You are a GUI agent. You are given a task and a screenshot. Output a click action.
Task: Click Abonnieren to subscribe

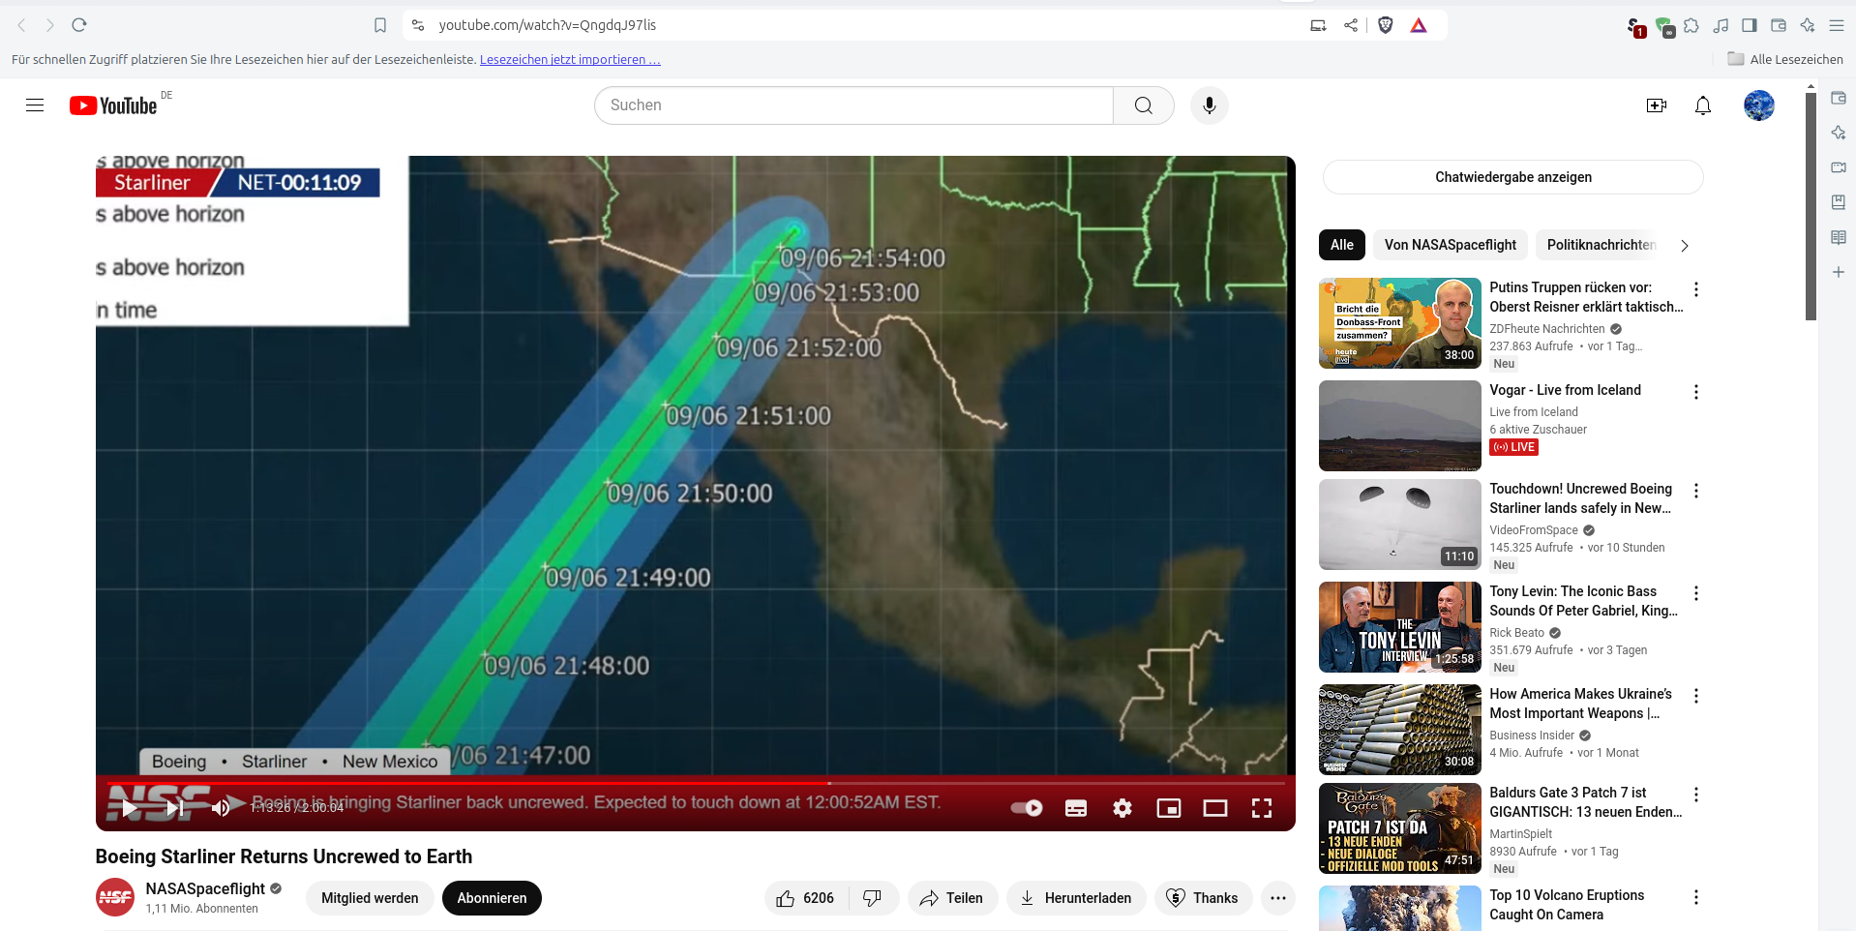pyautogui.click(x=492, y=898)
